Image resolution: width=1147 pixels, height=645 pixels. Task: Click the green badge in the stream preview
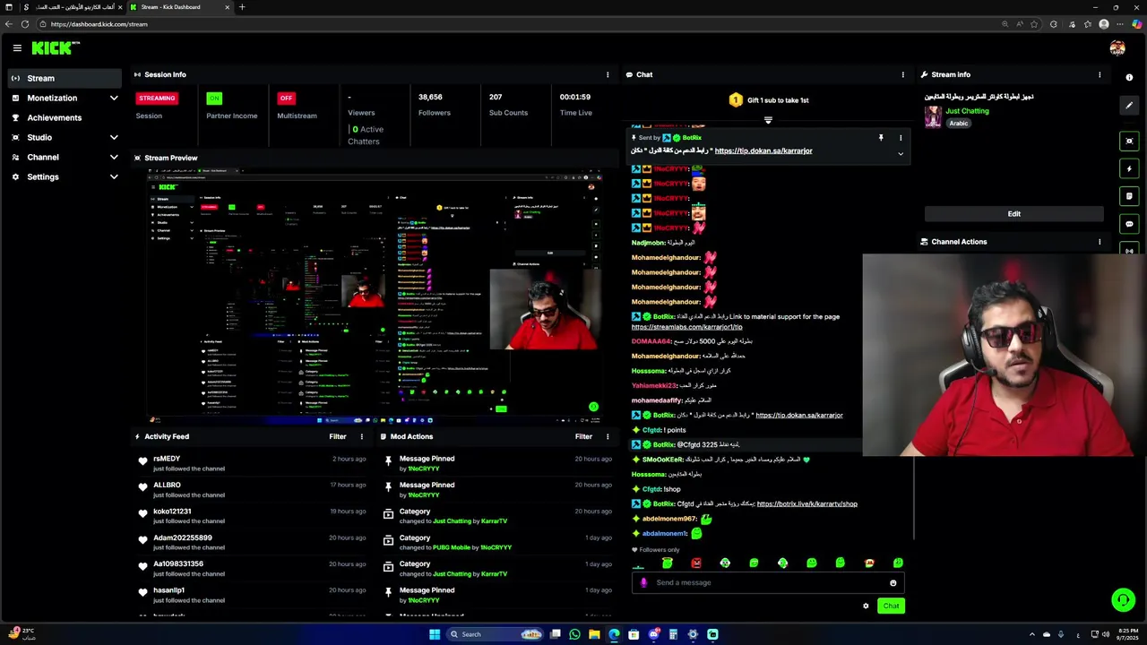[593, 407]
